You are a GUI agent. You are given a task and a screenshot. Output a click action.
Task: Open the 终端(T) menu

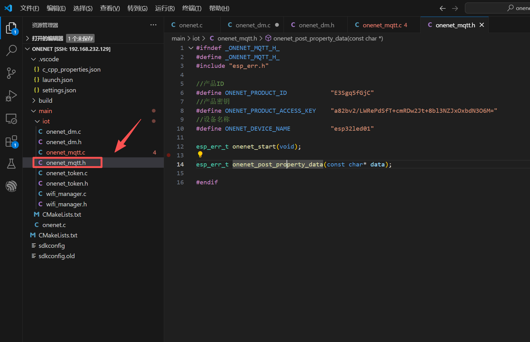192,8
